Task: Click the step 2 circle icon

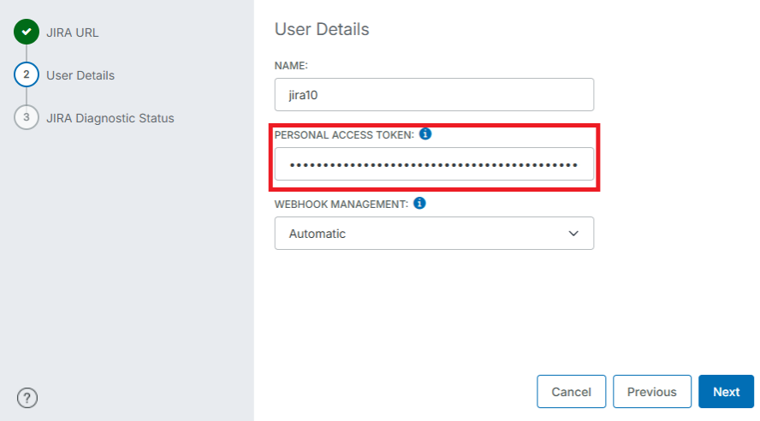Action: coord(27,75)
